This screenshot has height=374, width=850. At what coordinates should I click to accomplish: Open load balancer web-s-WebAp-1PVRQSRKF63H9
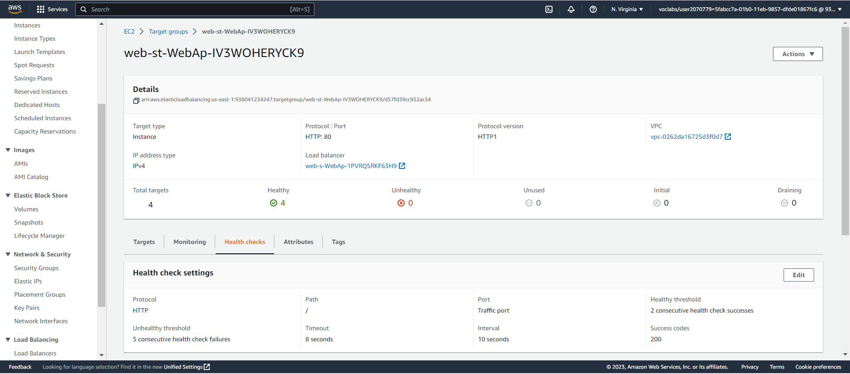[x=351, y=166]
